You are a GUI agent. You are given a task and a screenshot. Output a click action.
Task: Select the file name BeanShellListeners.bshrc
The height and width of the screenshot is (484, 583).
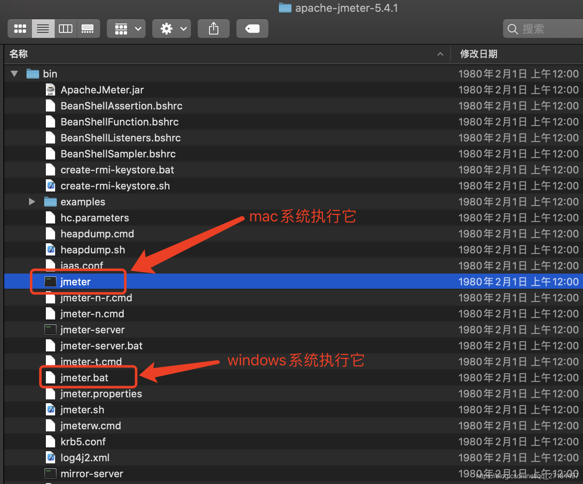click(121, 138)
